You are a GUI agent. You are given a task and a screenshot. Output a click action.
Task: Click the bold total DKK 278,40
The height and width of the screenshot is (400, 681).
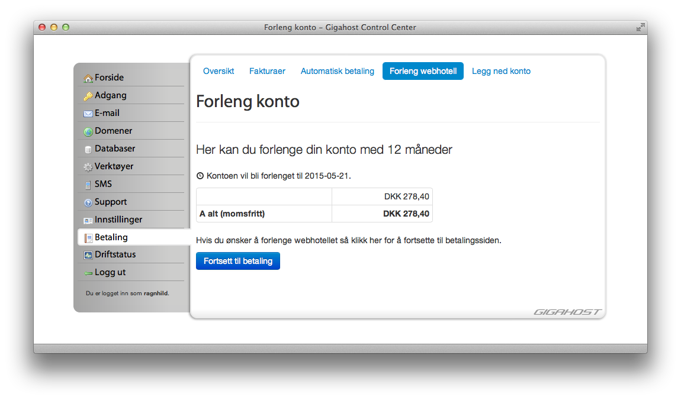(x=406, y=214)
